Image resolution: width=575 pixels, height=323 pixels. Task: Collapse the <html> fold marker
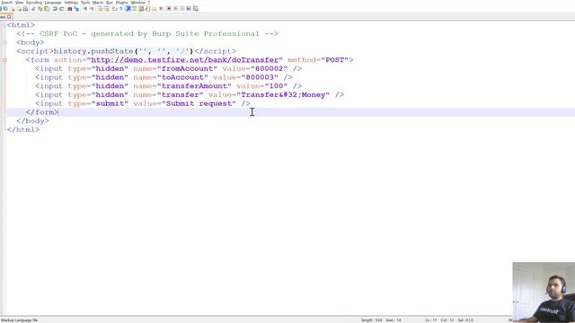point(4,25)
